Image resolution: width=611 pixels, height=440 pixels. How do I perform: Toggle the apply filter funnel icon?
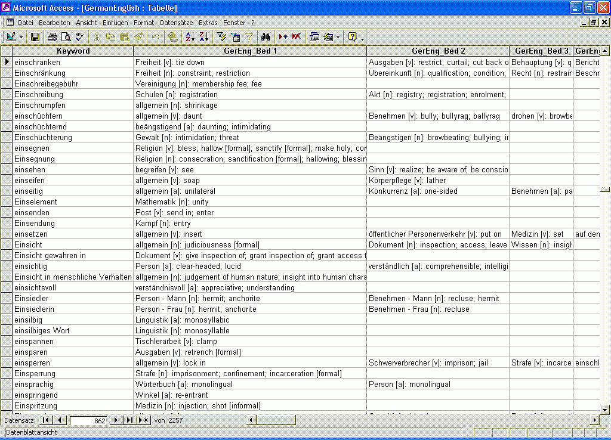coord(249,37)
